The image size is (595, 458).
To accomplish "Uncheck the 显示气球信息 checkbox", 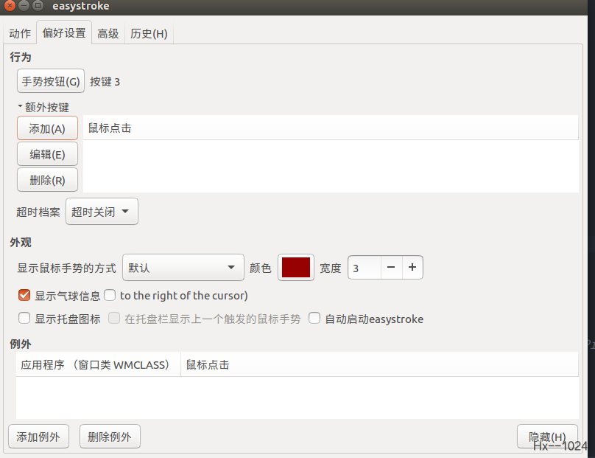I will click(24, 295).
